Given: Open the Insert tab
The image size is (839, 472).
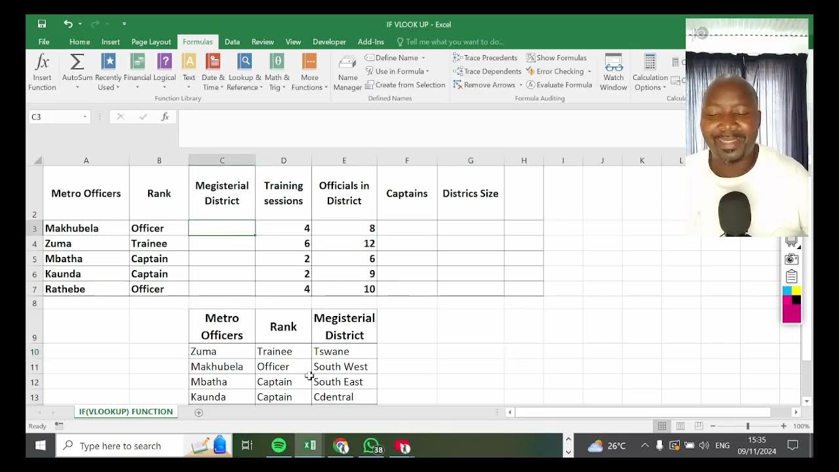Looking at the screenshot, I should click(111, 42).
